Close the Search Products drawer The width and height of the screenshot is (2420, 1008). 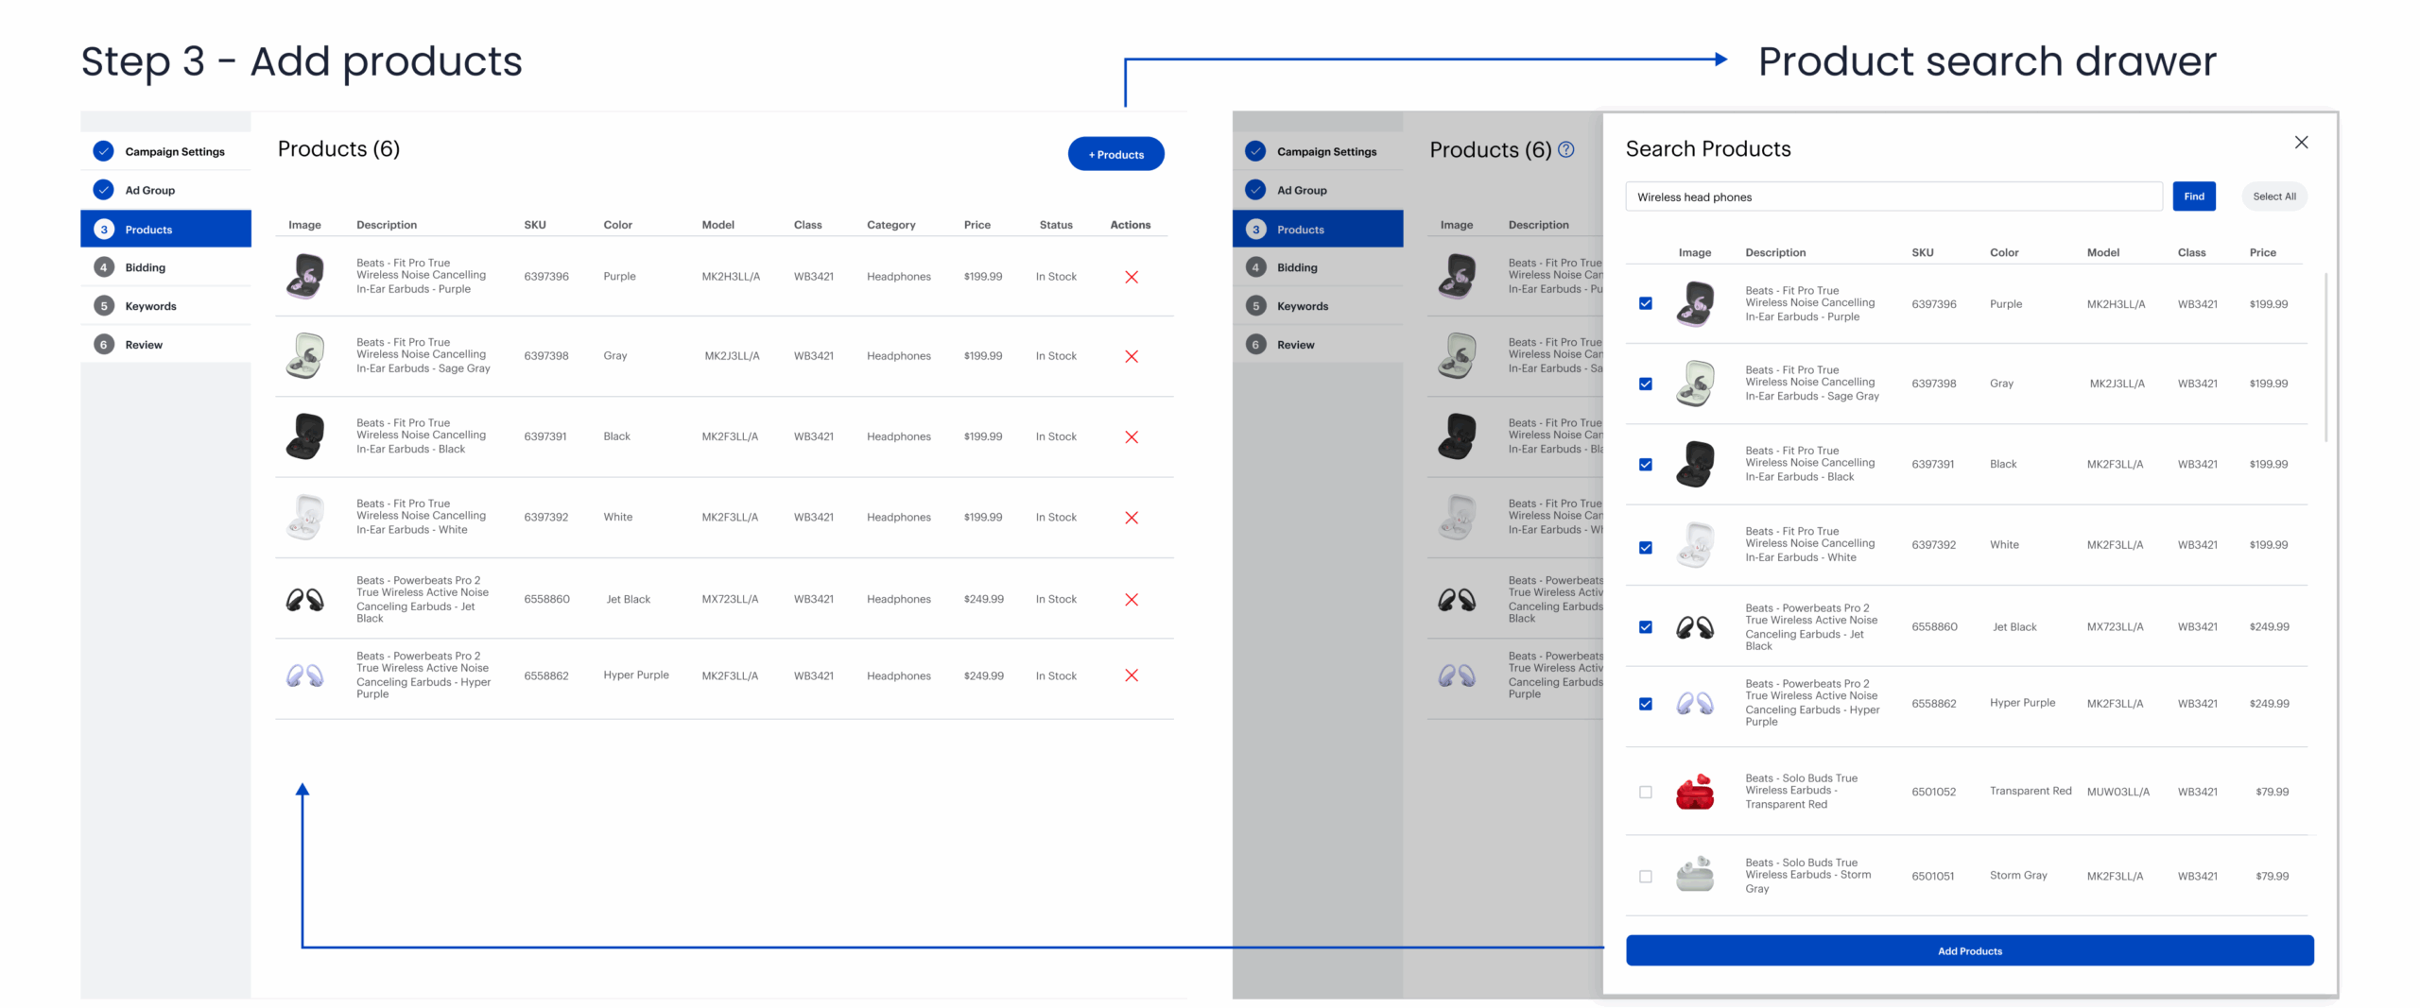click(2301, 142)
